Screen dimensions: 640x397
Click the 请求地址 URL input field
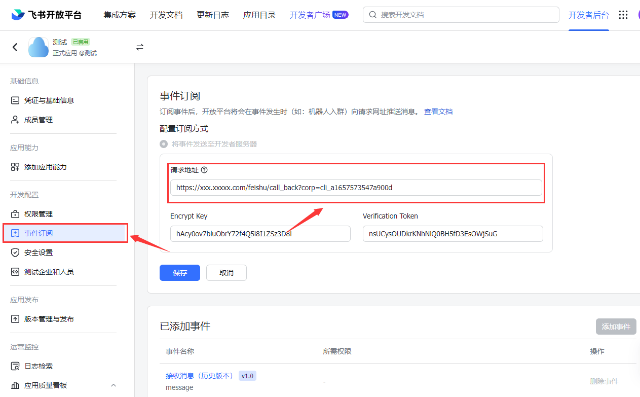point(356,188)
